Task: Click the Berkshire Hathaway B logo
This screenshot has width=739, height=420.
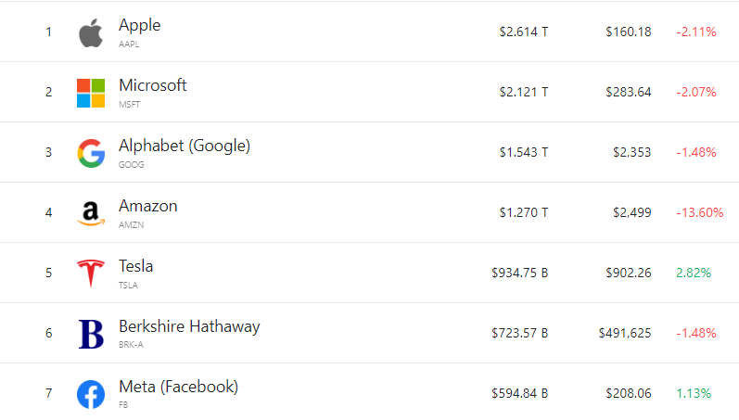Action: [90, 334]
